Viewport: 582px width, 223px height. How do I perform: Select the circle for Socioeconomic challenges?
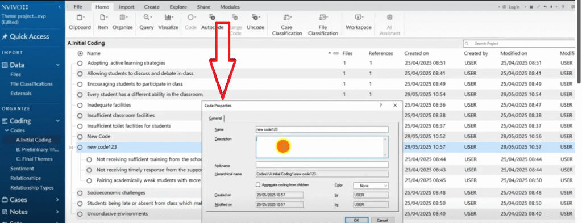pyautogui.click(x=80, y=193)
